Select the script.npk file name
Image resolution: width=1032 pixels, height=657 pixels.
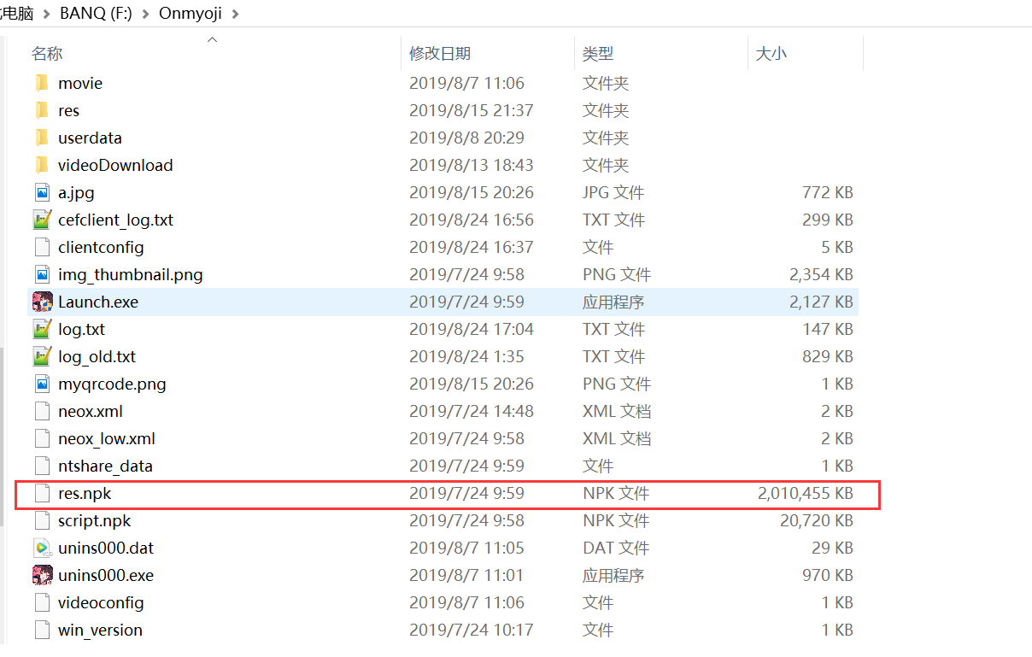click(94, 520)
